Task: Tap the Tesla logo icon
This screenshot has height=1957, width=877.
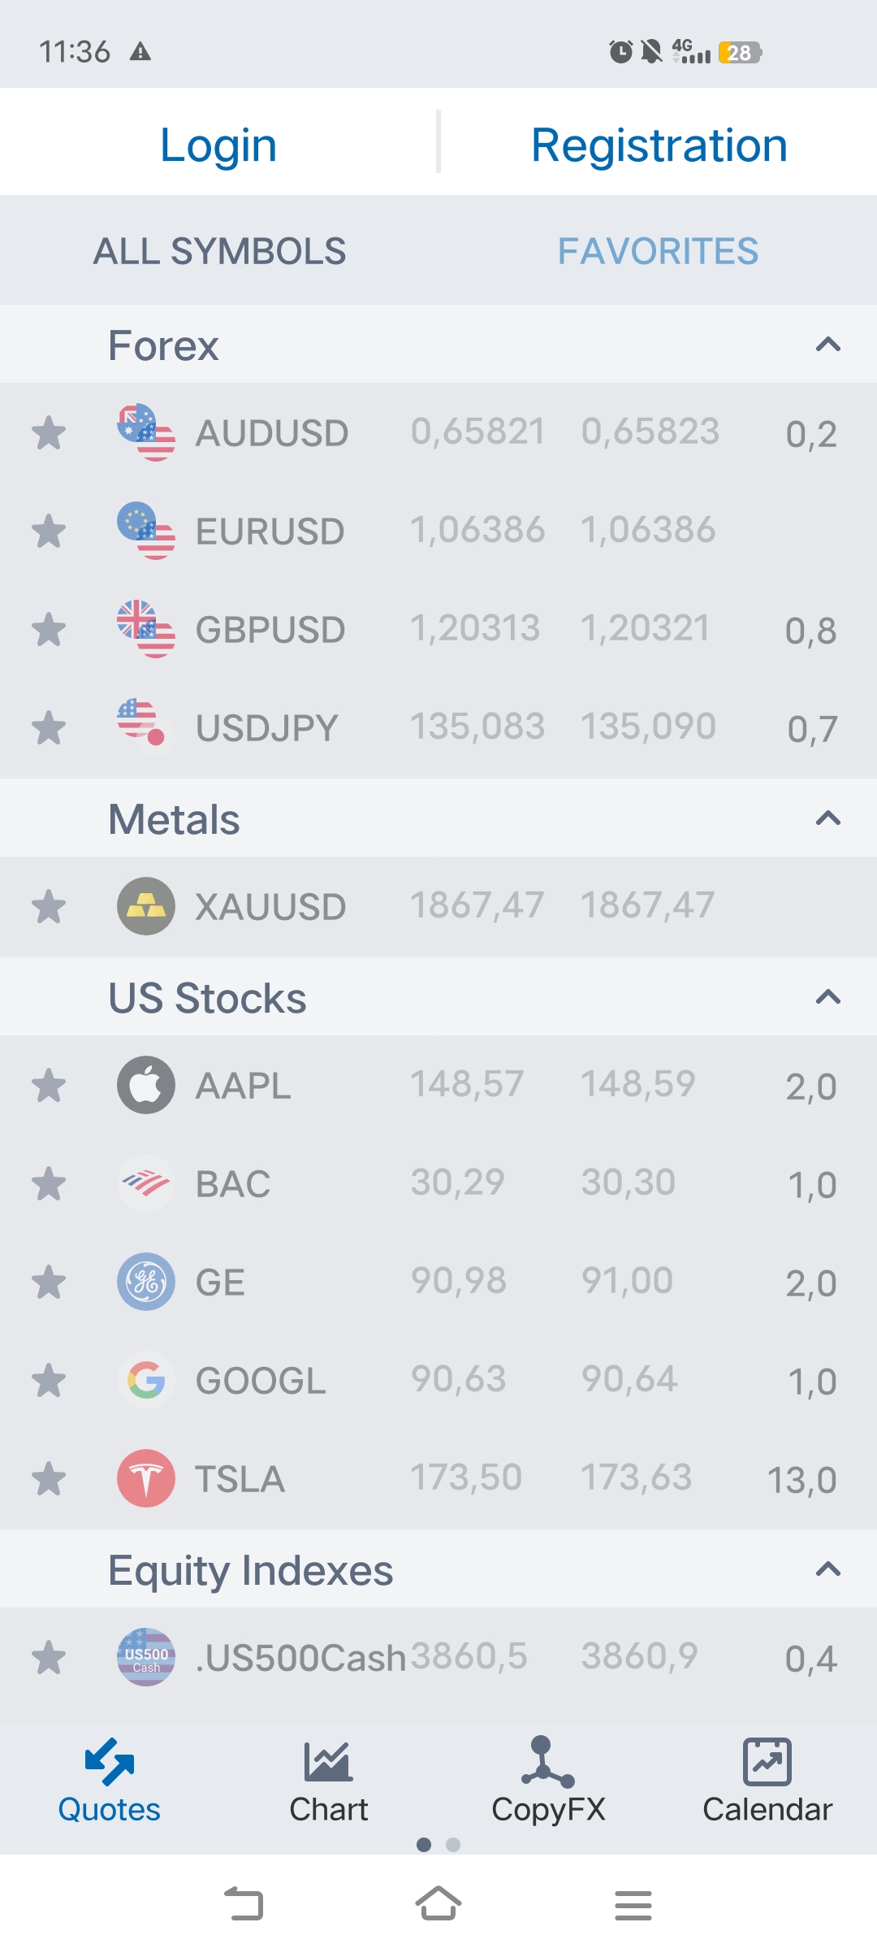Action: (x=146, y=1478)
